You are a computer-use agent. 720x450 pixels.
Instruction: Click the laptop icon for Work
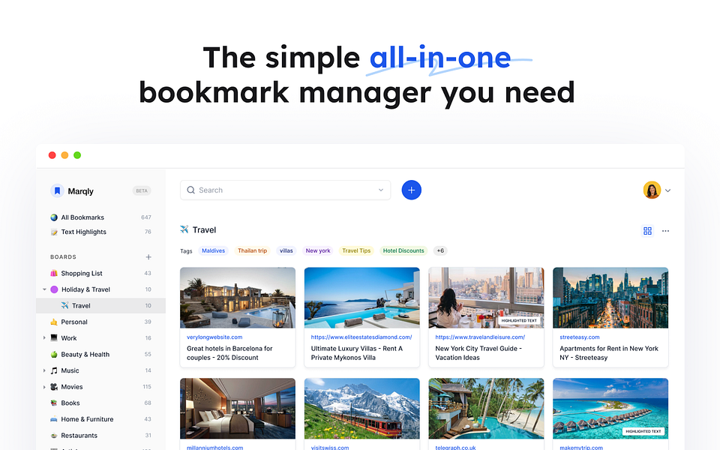54,338
